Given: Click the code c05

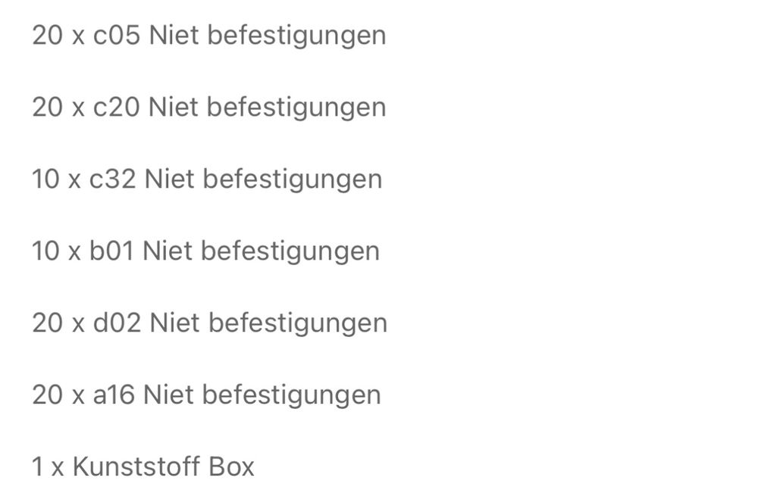Looking at the screenshot, I should (x=117, y=36).
